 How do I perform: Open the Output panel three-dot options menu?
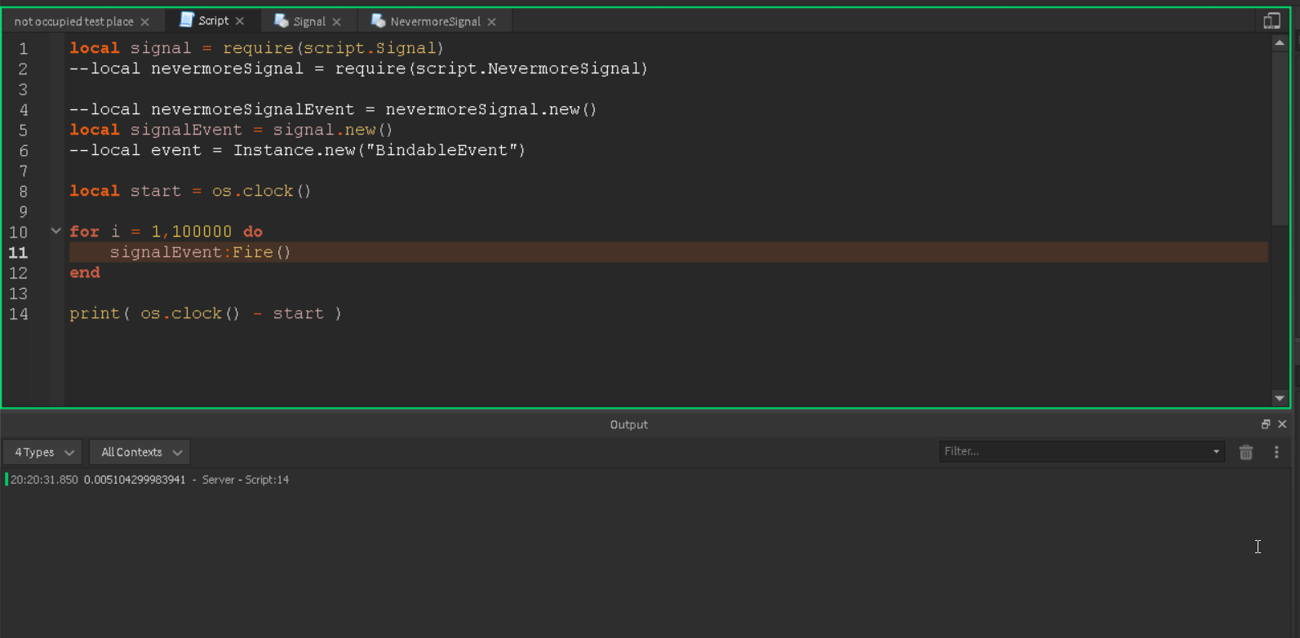(x=1276, y=452)
